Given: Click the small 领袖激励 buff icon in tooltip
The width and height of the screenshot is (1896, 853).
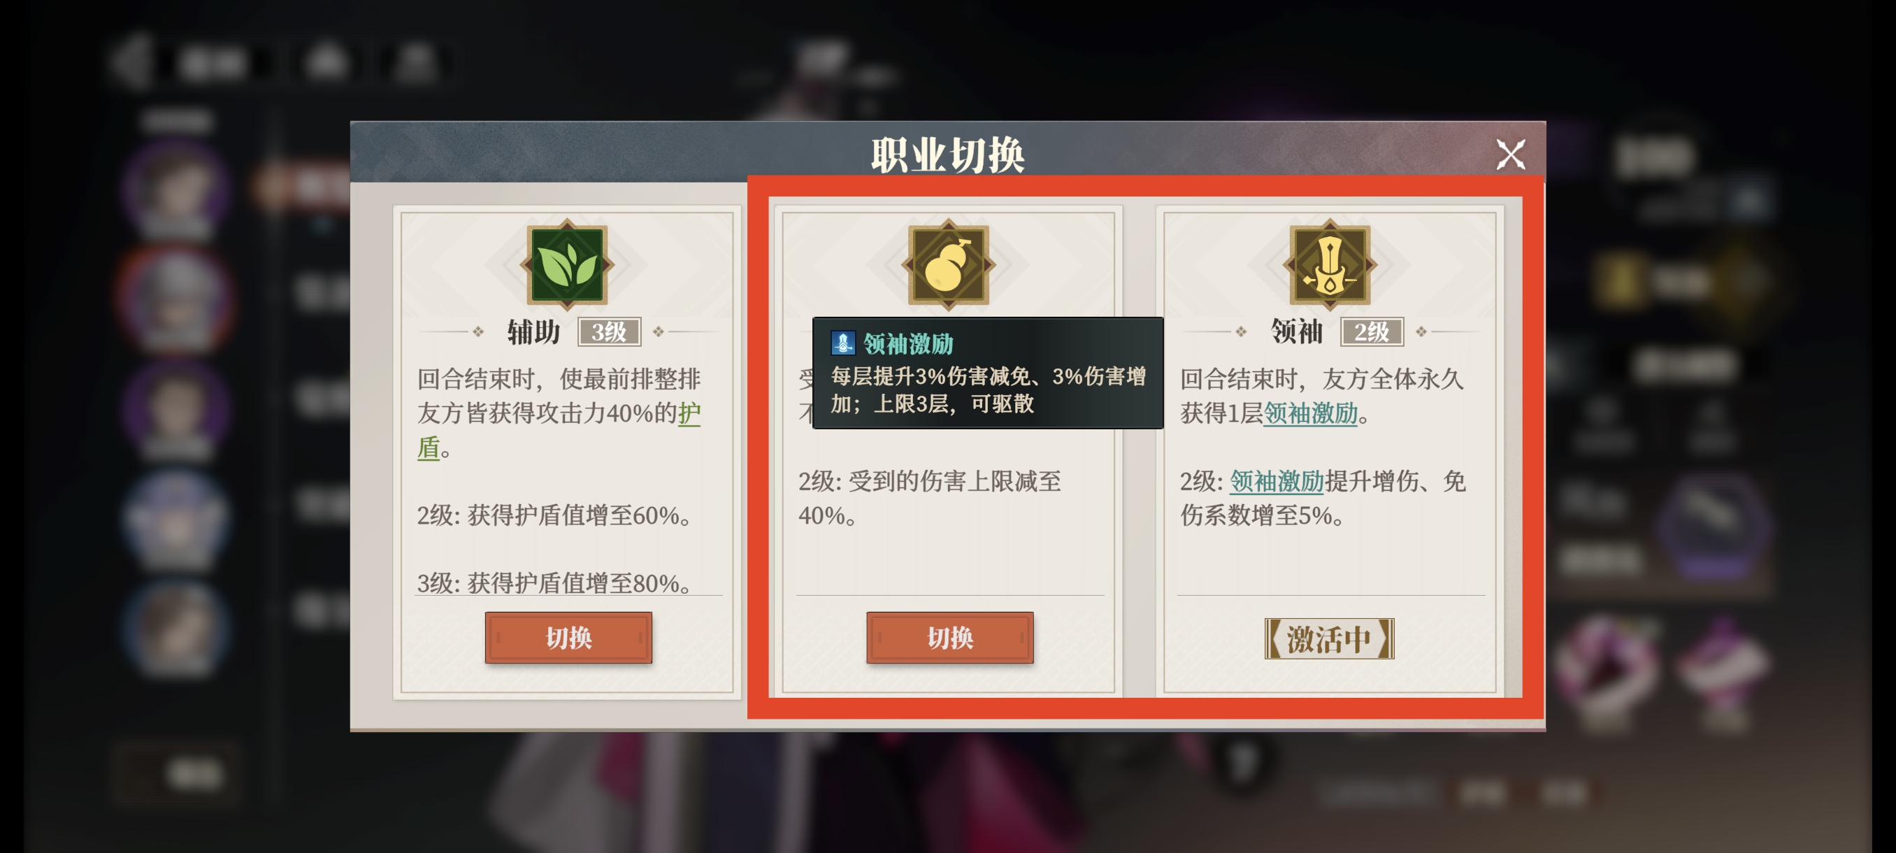Looking at the screenshot, I should click(842, 343).
